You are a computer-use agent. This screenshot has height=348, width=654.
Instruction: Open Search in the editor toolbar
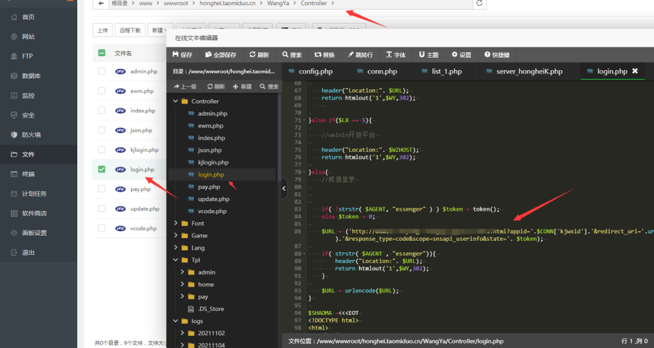(292, 55)
